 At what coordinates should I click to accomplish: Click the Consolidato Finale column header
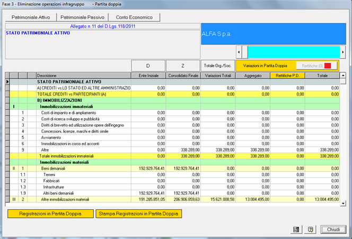(x=182, y=76)
